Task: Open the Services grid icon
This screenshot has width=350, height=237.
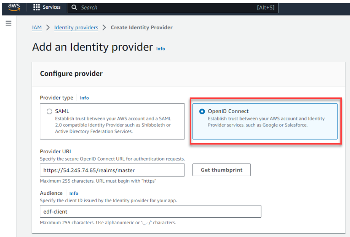Action: click(x=36, y=7)
